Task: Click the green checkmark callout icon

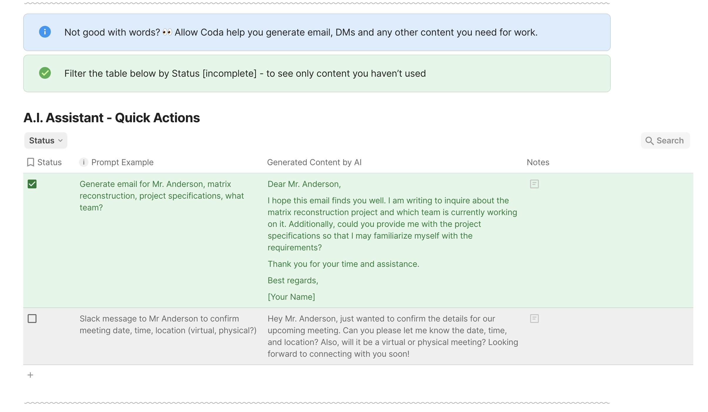Action: coord(45,73)
